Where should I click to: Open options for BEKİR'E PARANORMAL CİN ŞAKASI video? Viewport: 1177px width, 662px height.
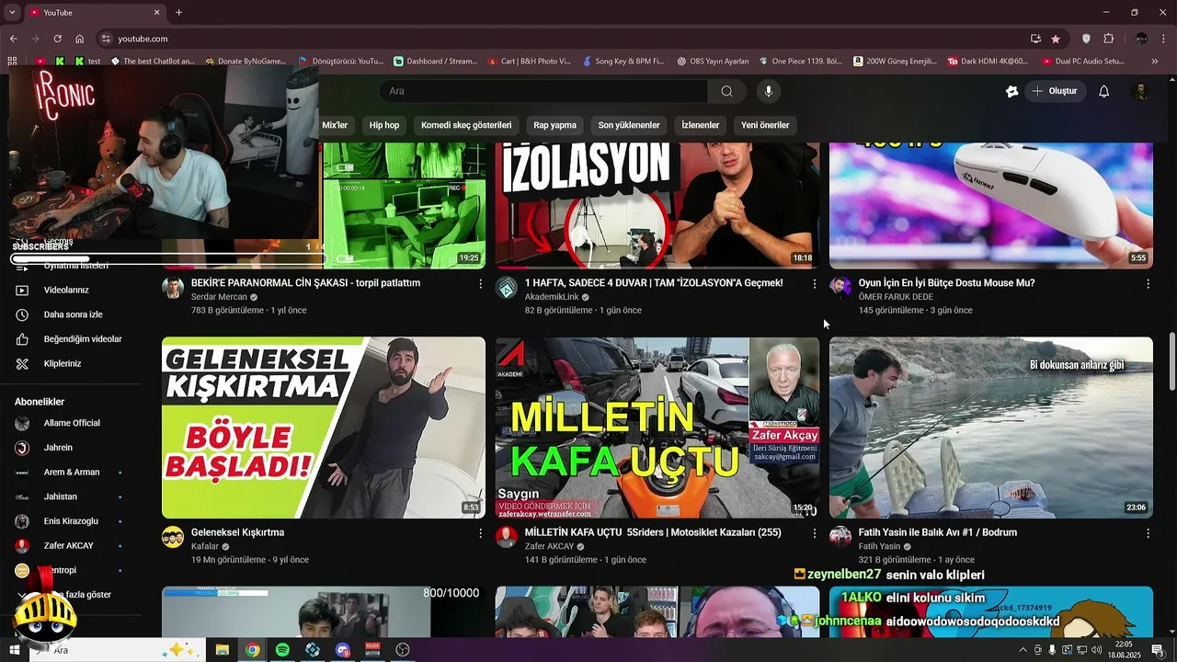(480, 284)
